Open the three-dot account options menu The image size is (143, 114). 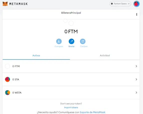[136, 14]
